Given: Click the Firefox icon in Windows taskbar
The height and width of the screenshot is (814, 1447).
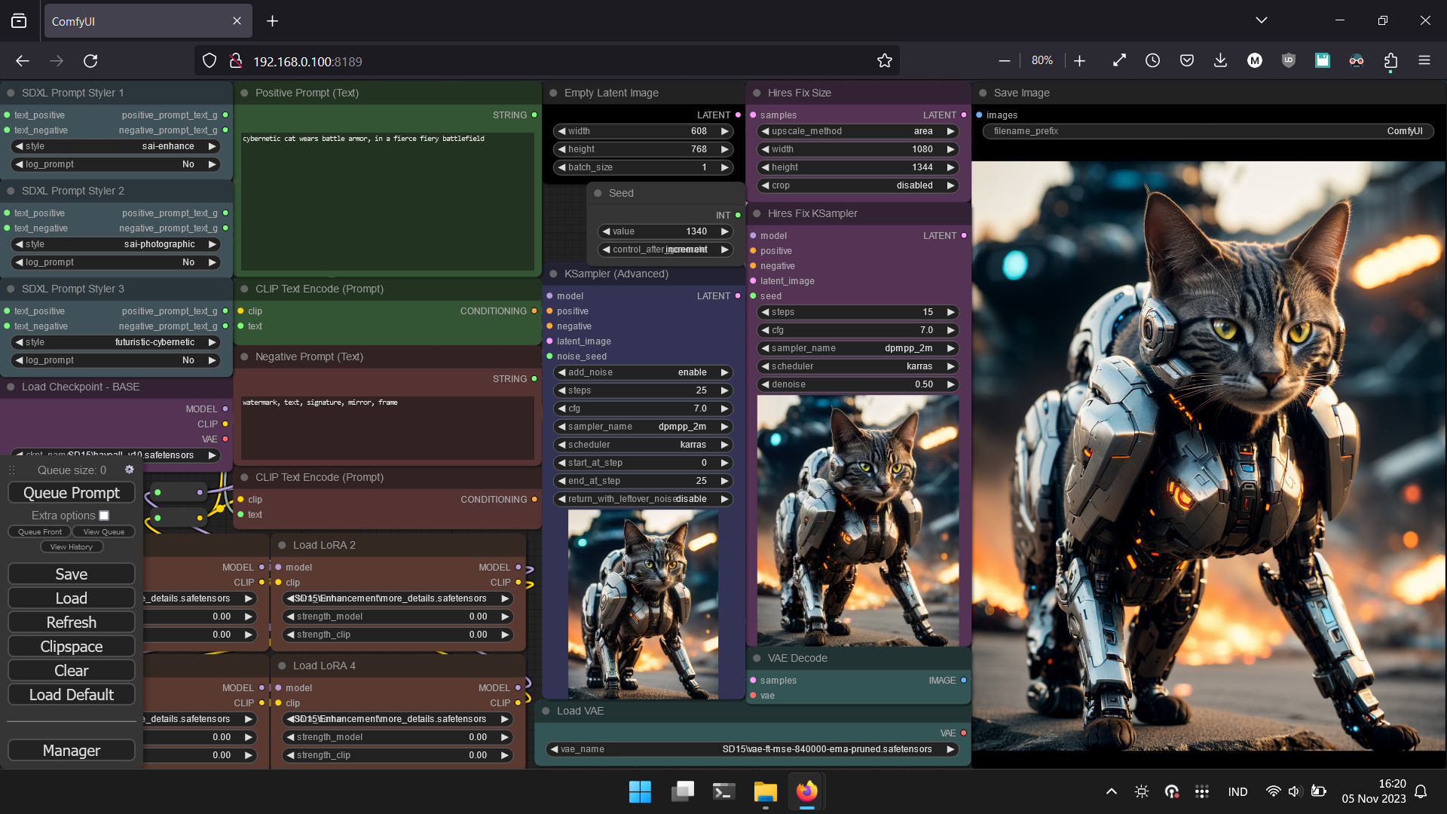Looking at the screenshot, I should point(807,791).
